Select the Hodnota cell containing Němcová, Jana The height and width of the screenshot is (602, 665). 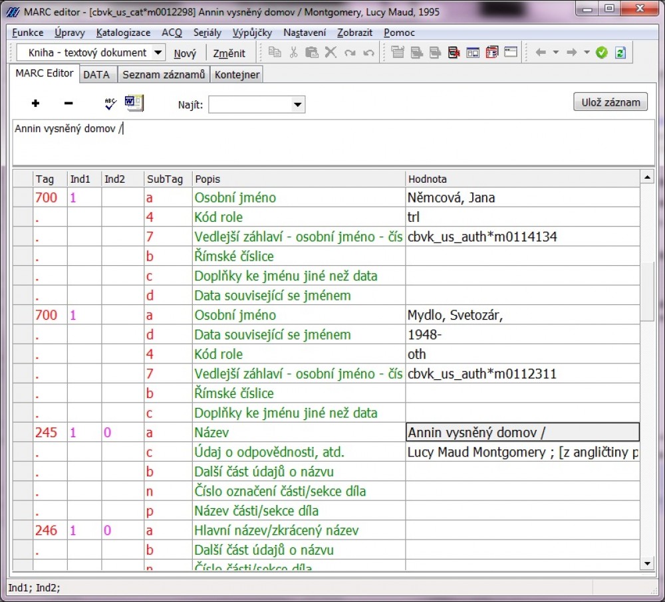[522, 197]
